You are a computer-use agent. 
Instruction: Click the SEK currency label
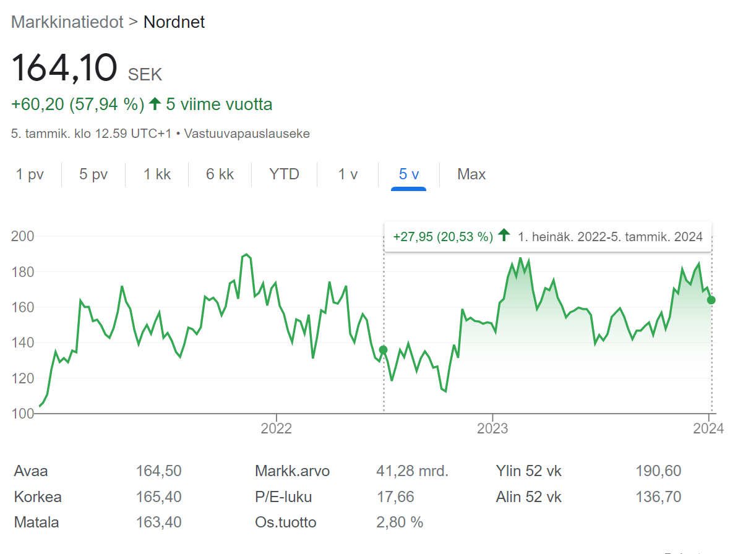(x=145, y=74)
